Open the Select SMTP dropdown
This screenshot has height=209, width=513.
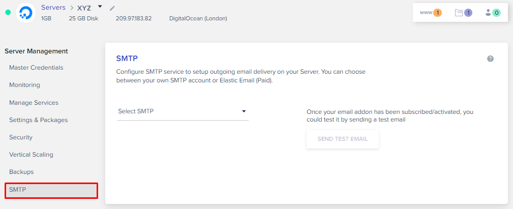(x=183, y=111)
